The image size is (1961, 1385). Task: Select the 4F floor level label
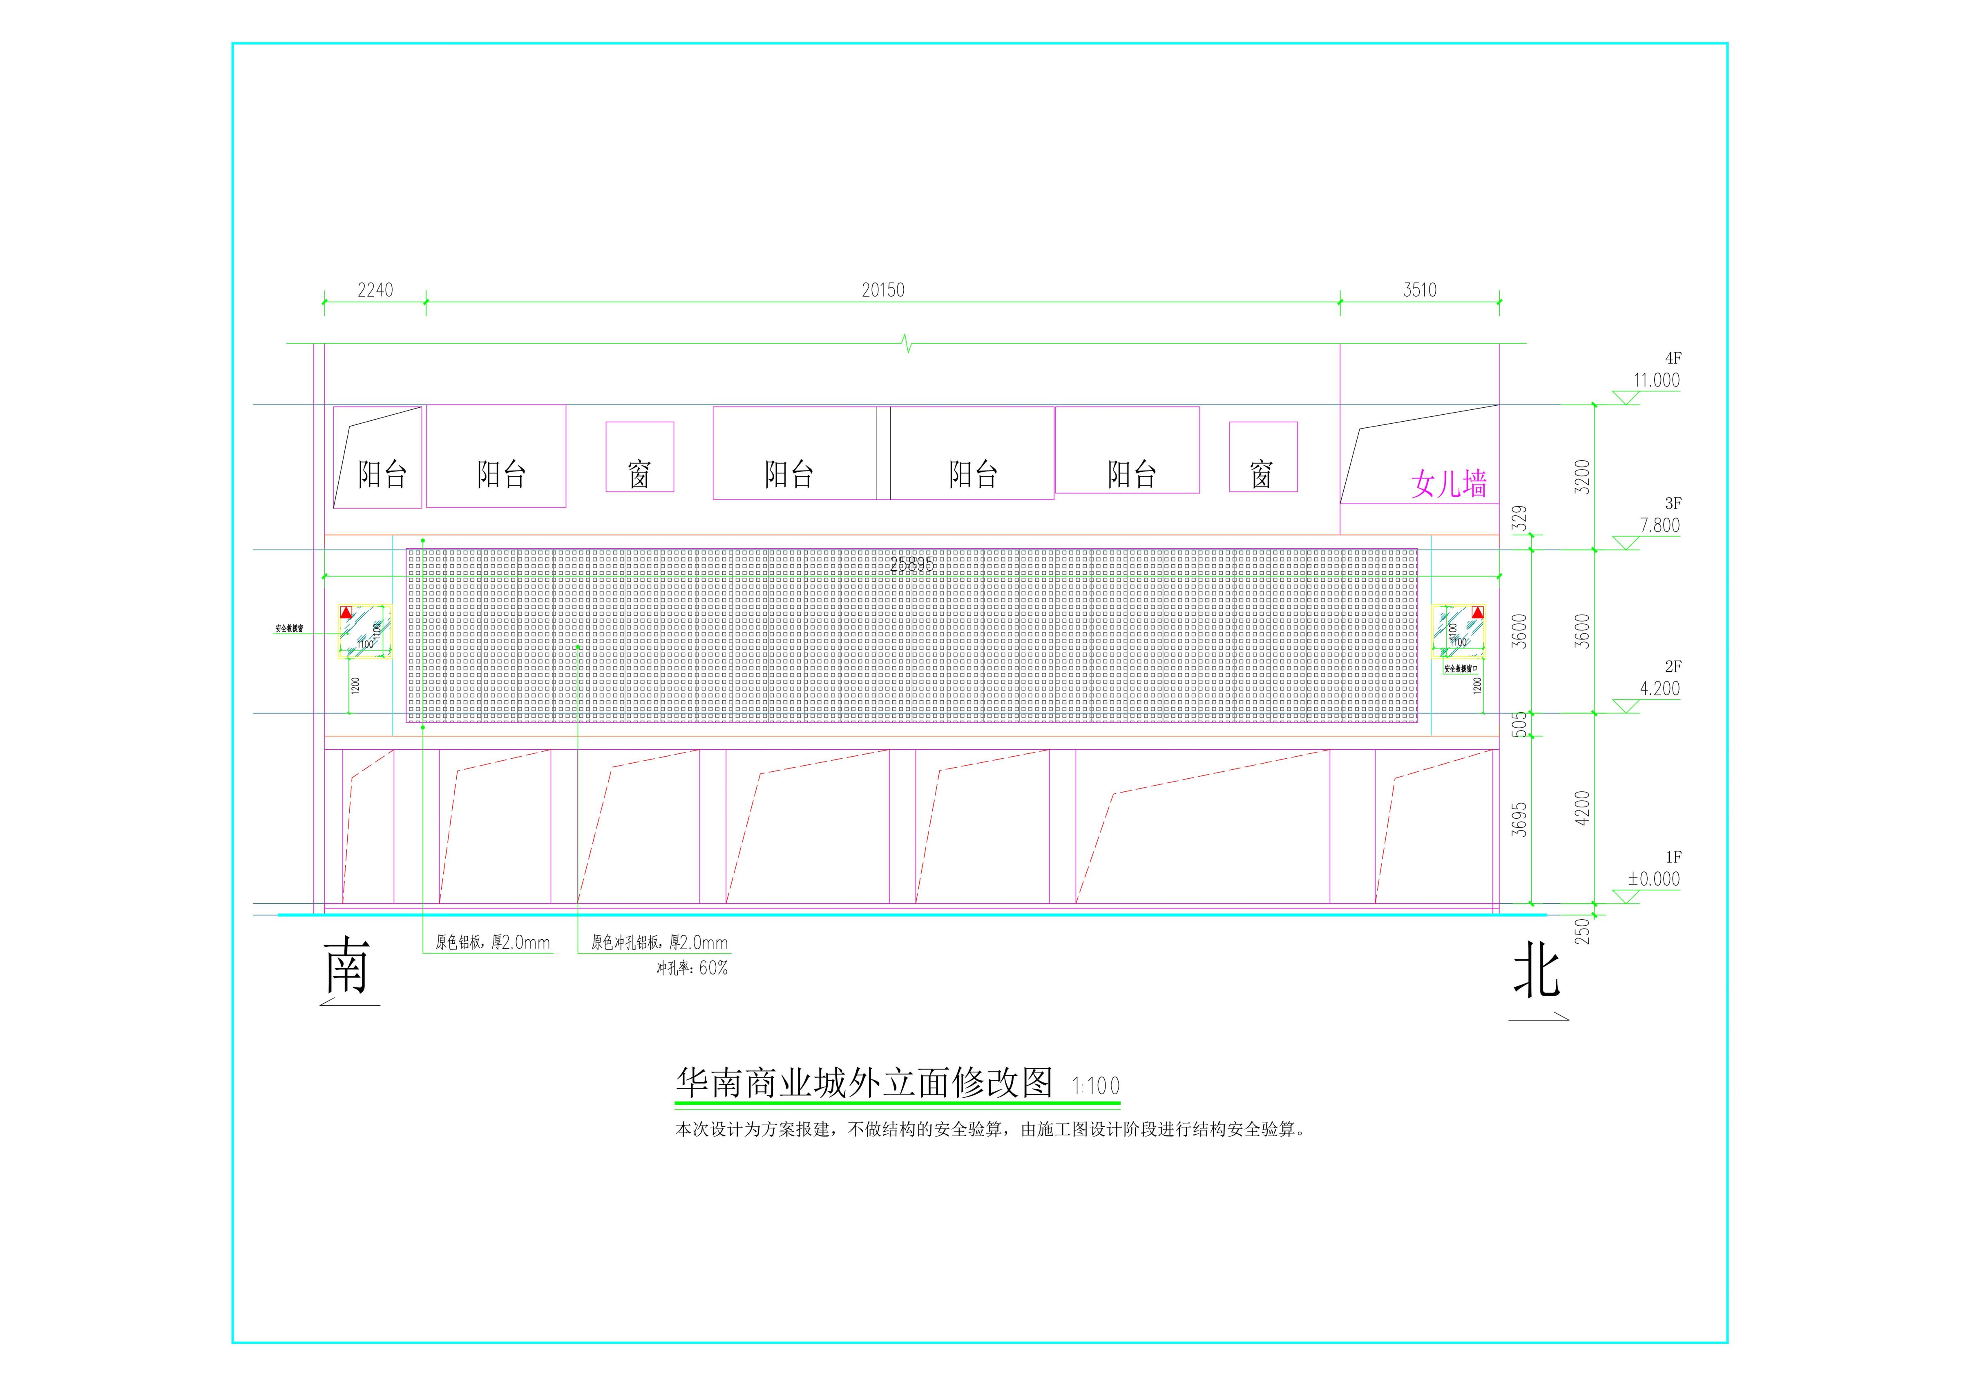pos(1672,359)
